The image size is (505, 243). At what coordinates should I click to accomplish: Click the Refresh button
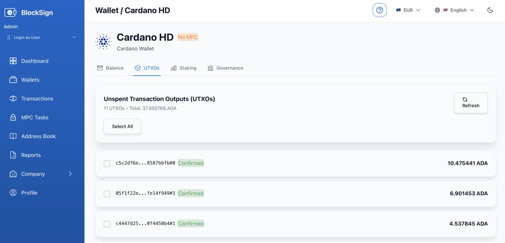[x=470, y=103]
